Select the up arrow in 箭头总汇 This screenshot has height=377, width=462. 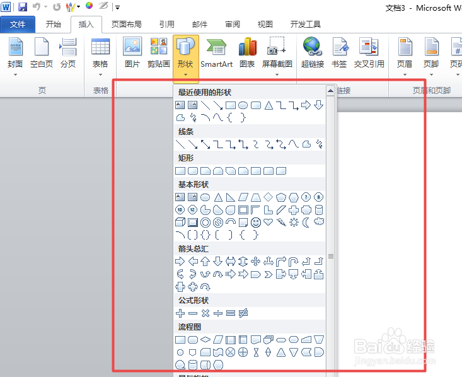[x=205, y=262]
